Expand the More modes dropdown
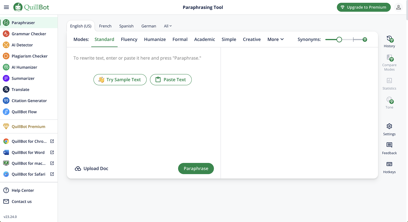 click(x=276, y=39)
